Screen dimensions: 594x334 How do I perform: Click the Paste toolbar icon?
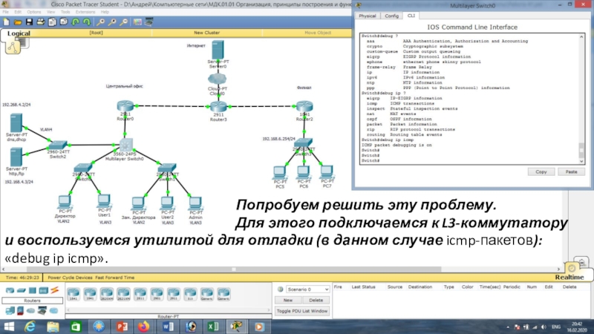click(64, 22)
